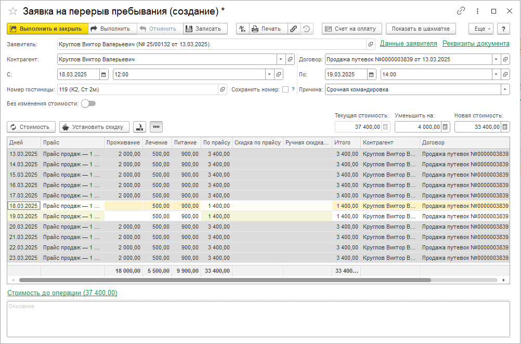Click the Дт/Кт postings icon
The height and width of the screenshot is (344, 521).
[x=242, y=29]
